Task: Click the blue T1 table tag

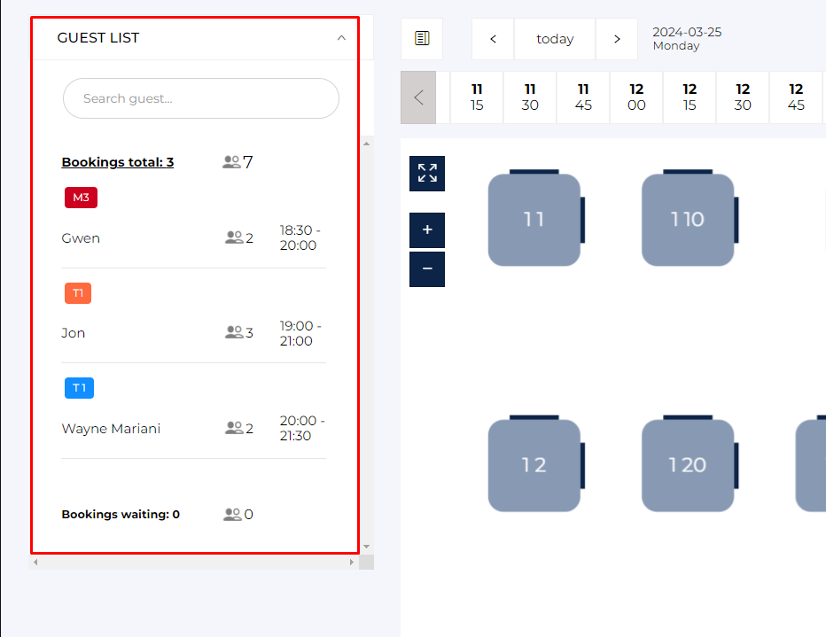Action: coord(79,388)
